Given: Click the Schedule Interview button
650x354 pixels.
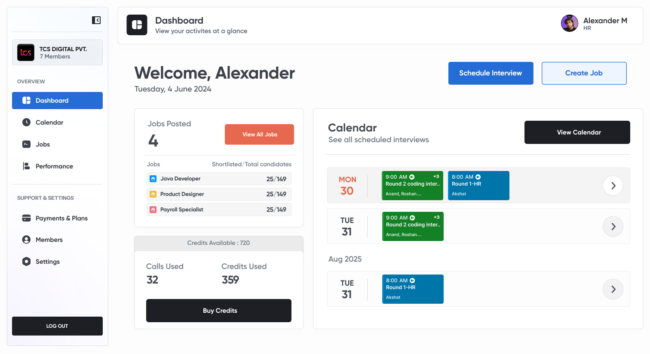Looking at the screenshot, I should tap(491, 73).
